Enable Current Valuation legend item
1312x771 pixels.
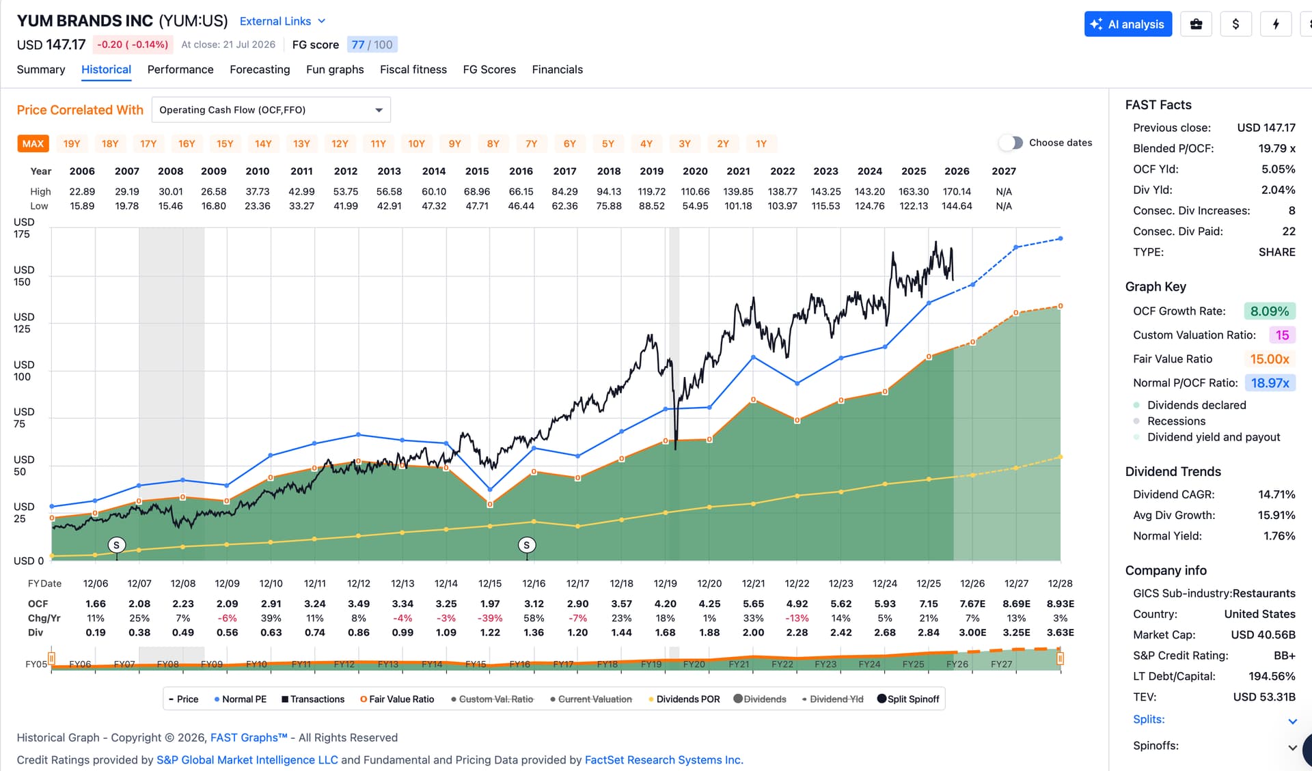591,699
